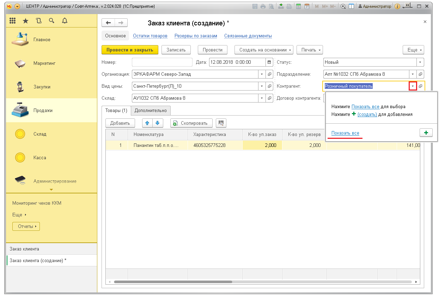
Task: Open the Печать dropdown menu
Action: pyautogui.click(x=310, y=50)
